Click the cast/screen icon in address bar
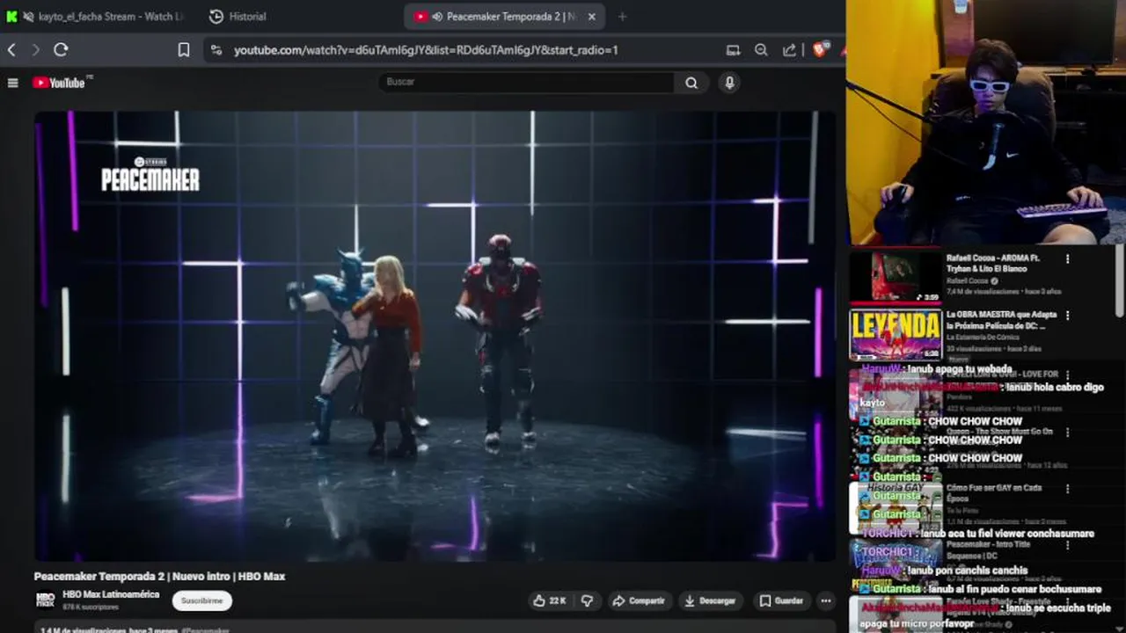 tap(733, 50)
